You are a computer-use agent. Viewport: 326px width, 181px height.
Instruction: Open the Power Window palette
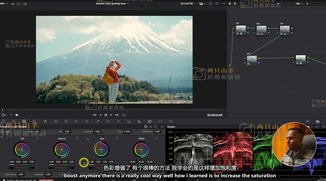pos(108,121)
